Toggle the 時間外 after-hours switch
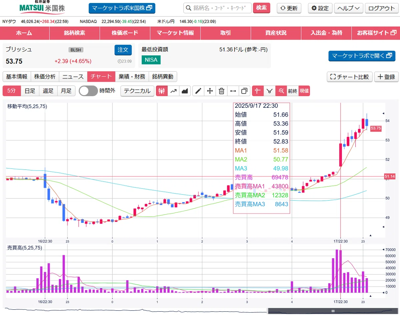 pyautogui.click(x=88, y=91)
